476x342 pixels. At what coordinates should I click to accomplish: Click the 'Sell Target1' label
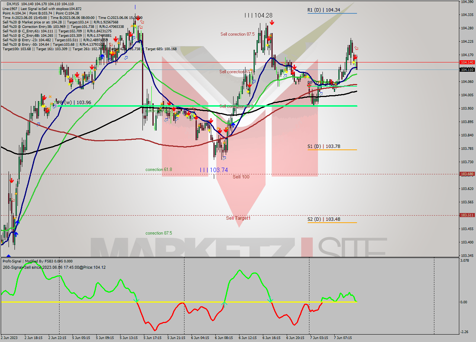click(238, 218)
